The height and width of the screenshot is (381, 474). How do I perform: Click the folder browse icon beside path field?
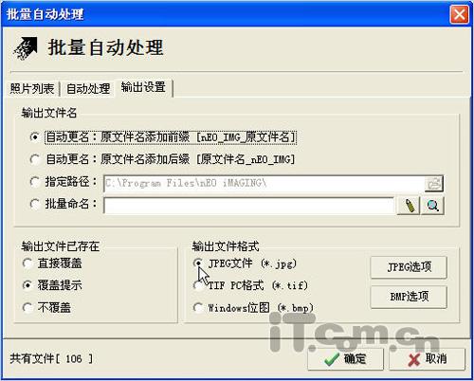[434, 184]
